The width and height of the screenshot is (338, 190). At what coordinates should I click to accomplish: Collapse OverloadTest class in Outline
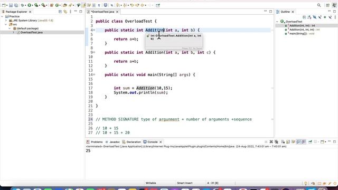[277, 22]
